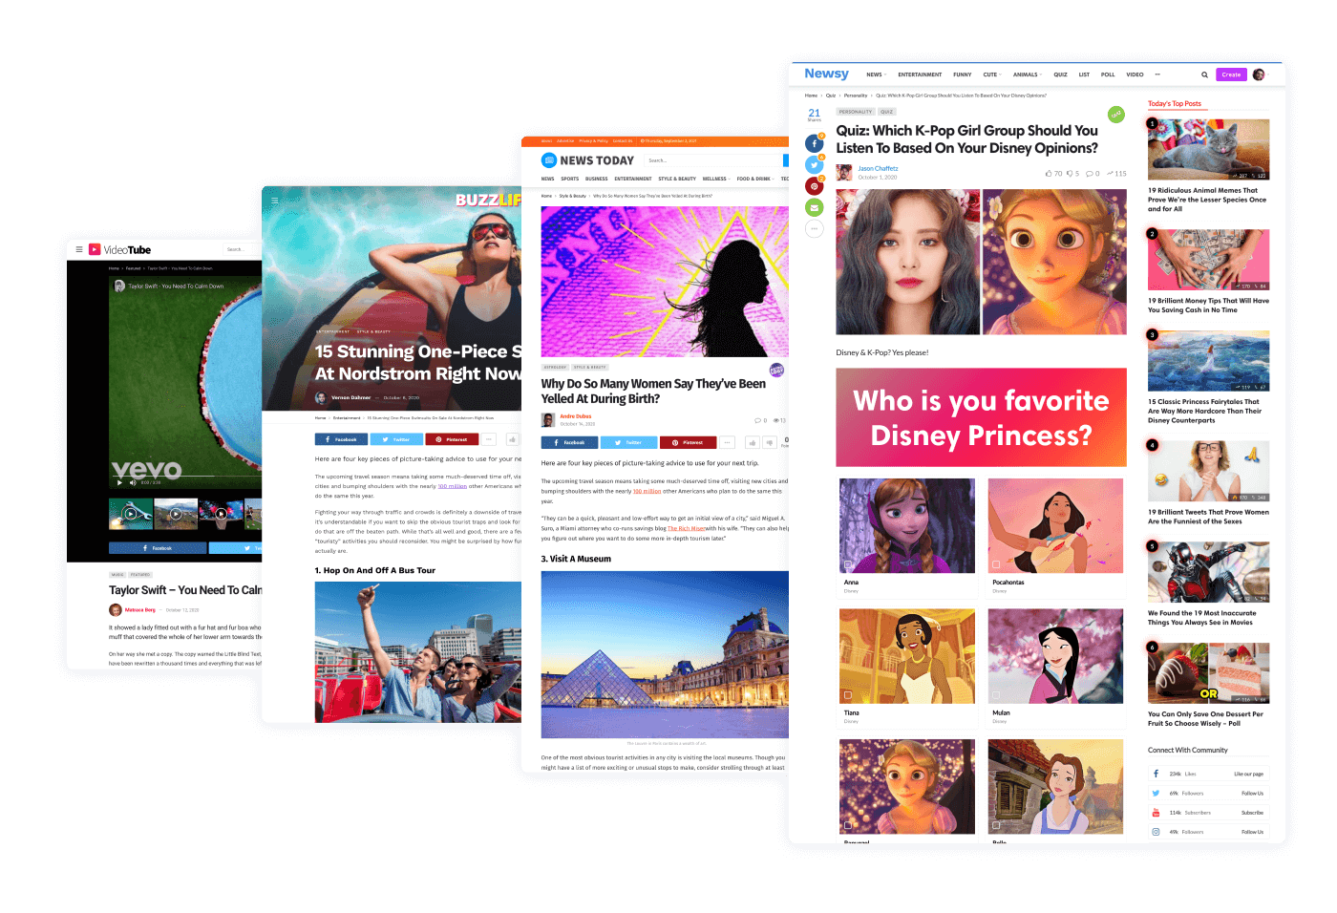This screenshot has width=1337, height=913.
Task: Select the first related video thumbnail in VideoTube
Action: tap(131, 514)
